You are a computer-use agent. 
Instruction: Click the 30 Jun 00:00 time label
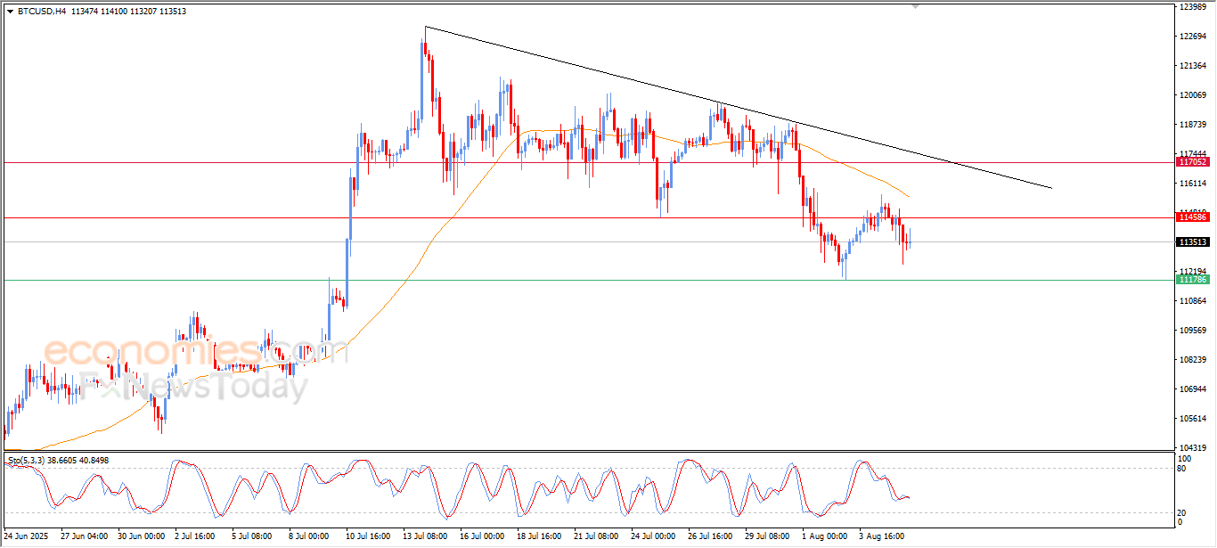coord(141,536)
